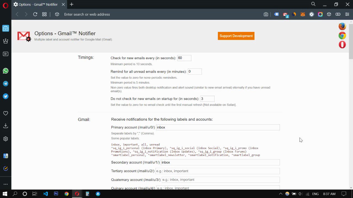The width and height of the screenshot is (353, 198).
Task: Click the Secondary account labels field
Action: (x=220, y=162)
